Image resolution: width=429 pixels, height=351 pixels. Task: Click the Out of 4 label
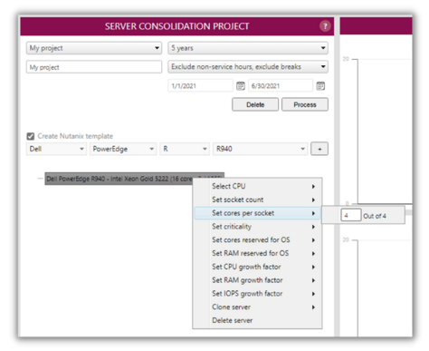[x=375, y=216]
